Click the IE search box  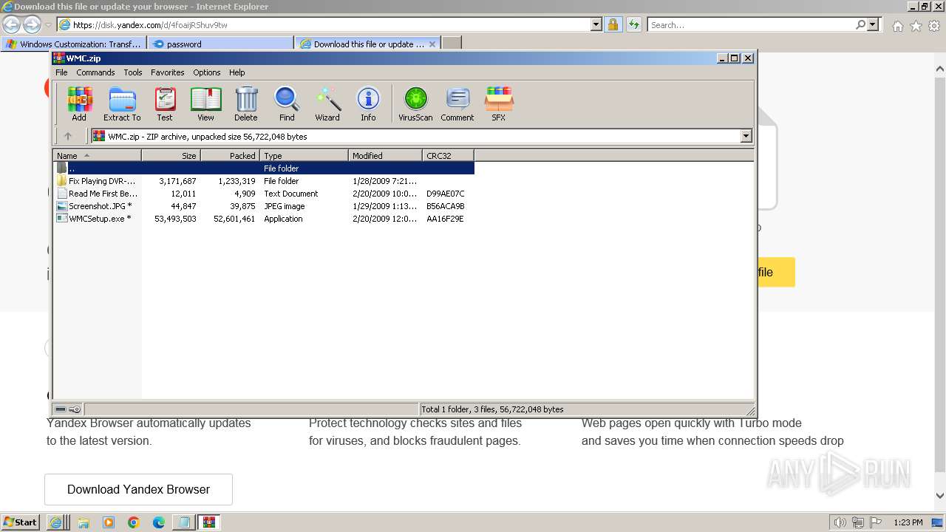tap(752, 24)
